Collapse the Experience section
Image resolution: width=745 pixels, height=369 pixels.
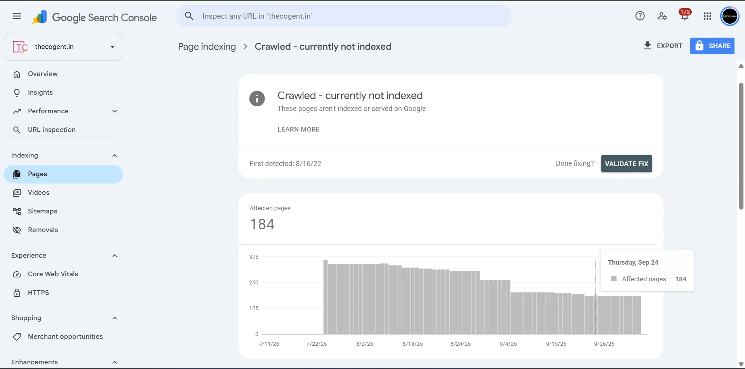(x=115, y=255)
